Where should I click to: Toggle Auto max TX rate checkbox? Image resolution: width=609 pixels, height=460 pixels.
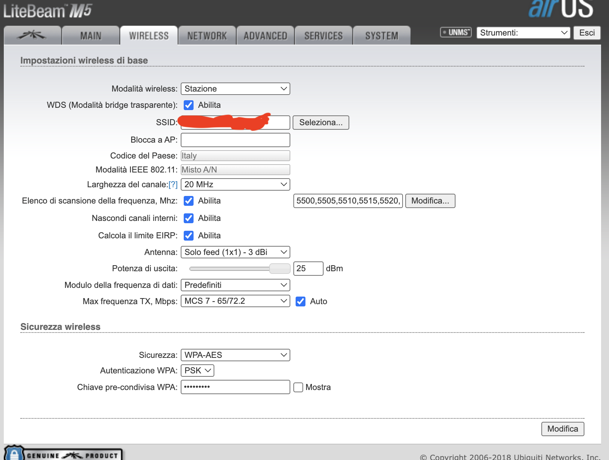click(301, 301)
